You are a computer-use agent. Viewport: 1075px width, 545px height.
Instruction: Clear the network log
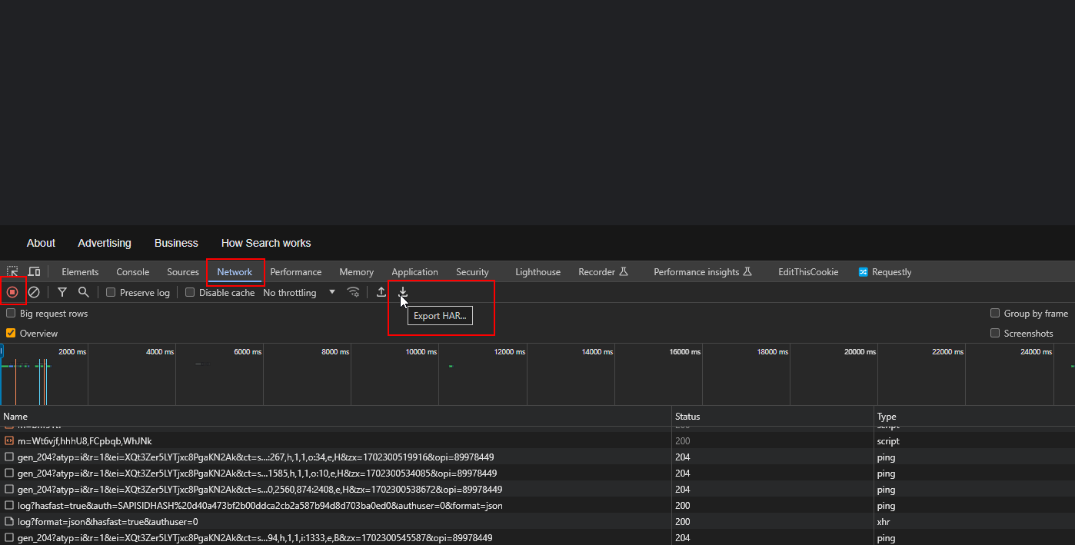click(34, 292)
